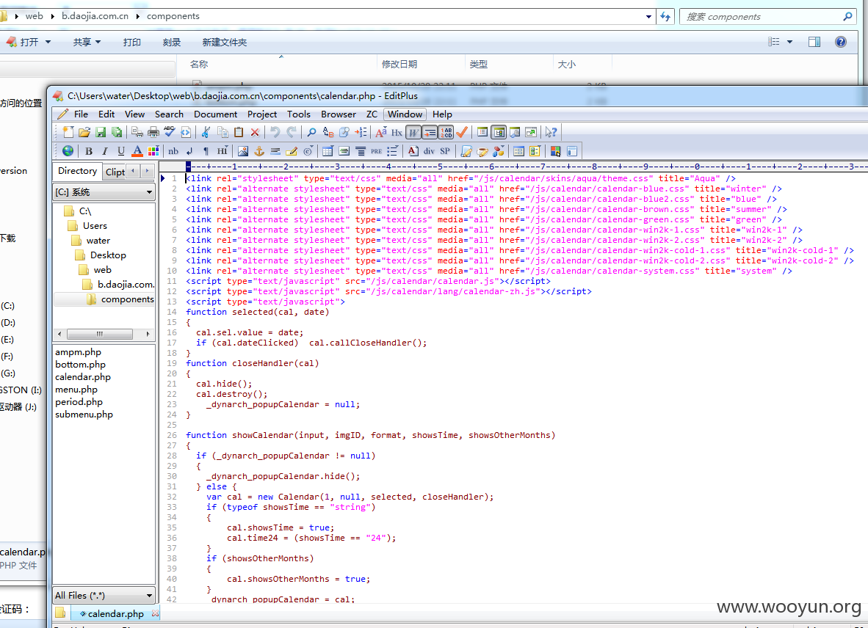Click 打印 in Explorer toolbar
The image size is (868, 628).
131,42
